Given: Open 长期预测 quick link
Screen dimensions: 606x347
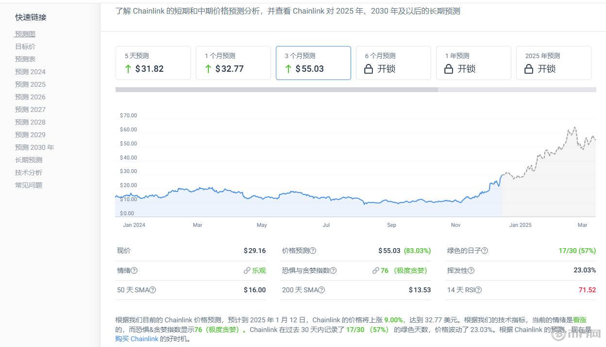Looking at the screenshot, I should coord(29,160).
